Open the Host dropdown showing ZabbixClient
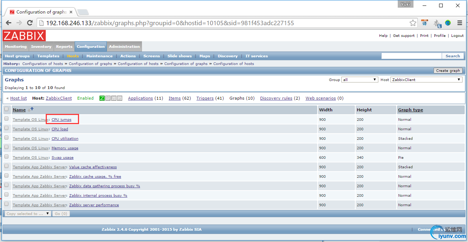 [x=426, y=80]
